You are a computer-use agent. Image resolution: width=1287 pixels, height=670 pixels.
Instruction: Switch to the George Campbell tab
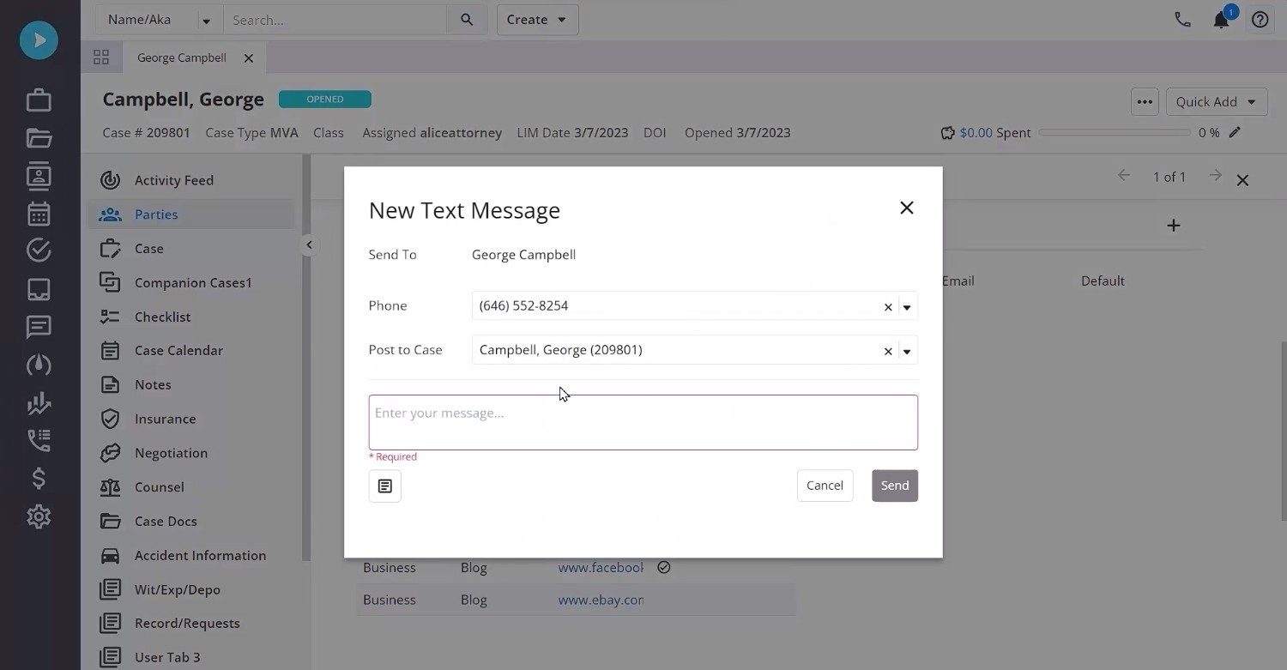181,57
